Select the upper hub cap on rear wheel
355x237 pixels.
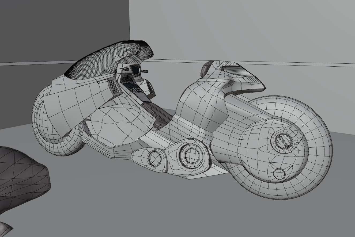click(284, 141)
